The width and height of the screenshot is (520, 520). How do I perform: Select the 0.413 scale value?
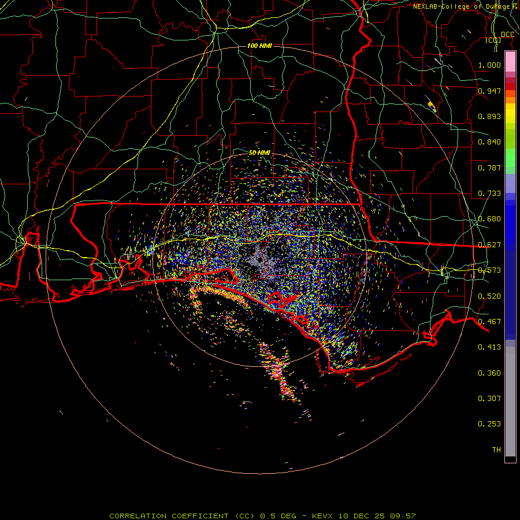click(489, 347)
